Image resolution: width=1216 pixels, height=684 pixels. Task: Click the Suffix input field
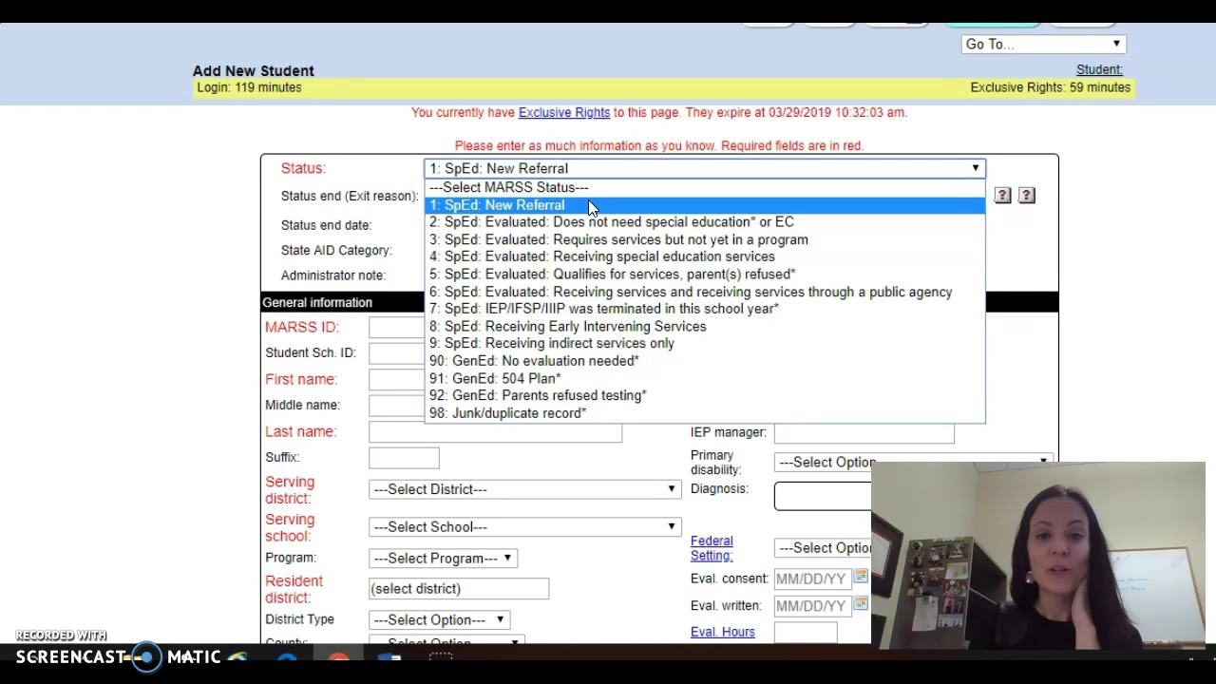(x=404, y=458)
